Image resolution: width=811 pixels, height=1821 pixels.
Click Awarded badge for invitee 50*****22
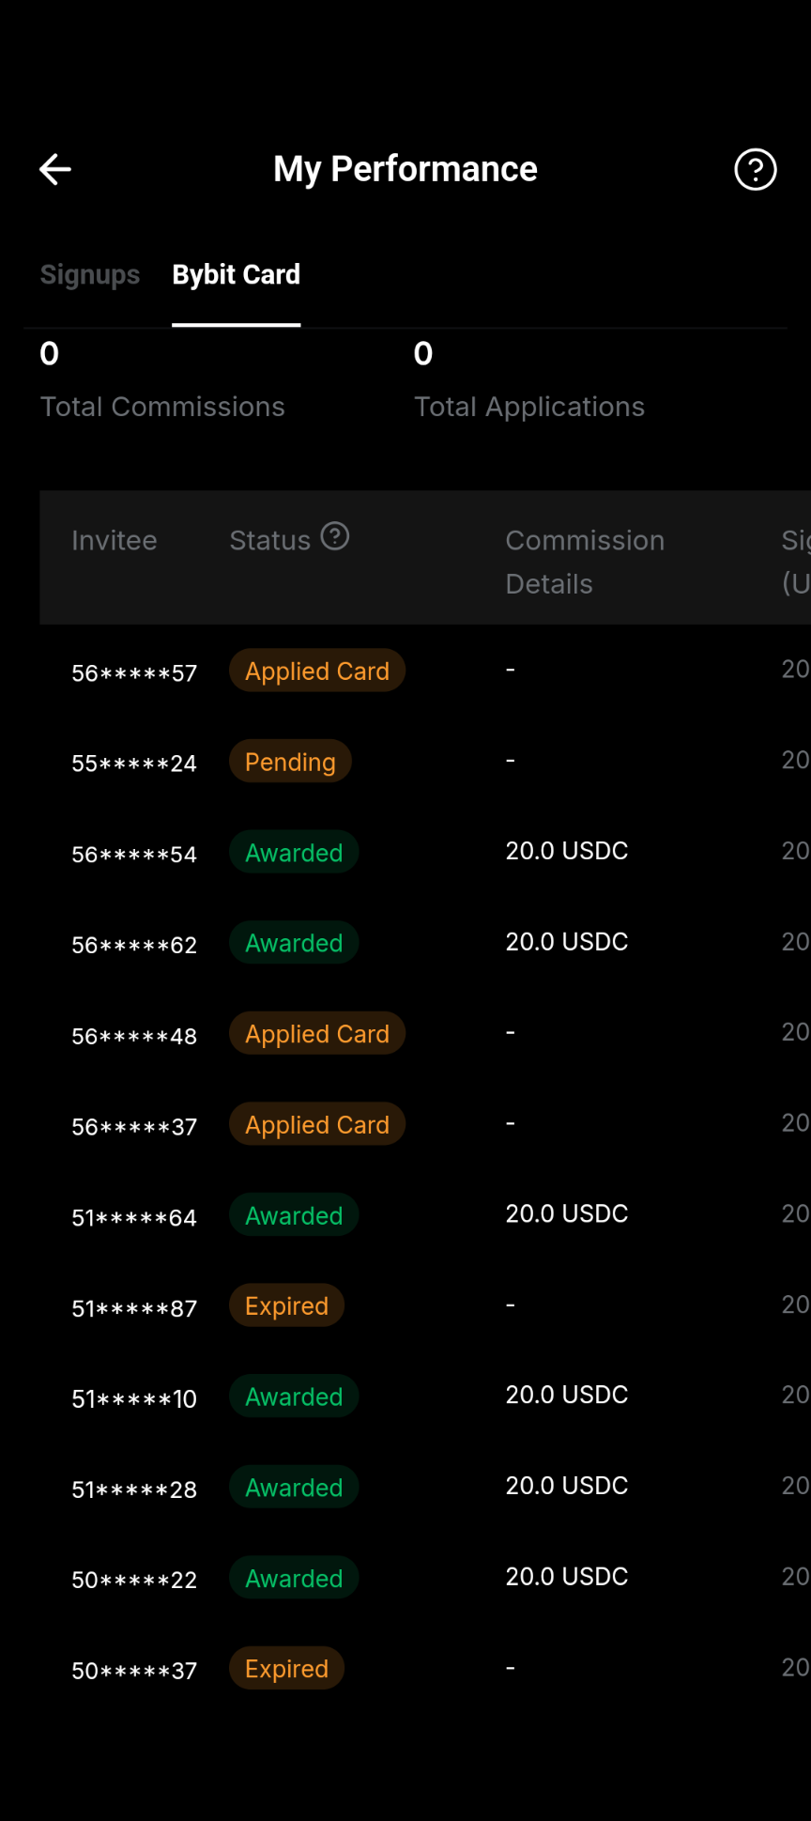294,1578
